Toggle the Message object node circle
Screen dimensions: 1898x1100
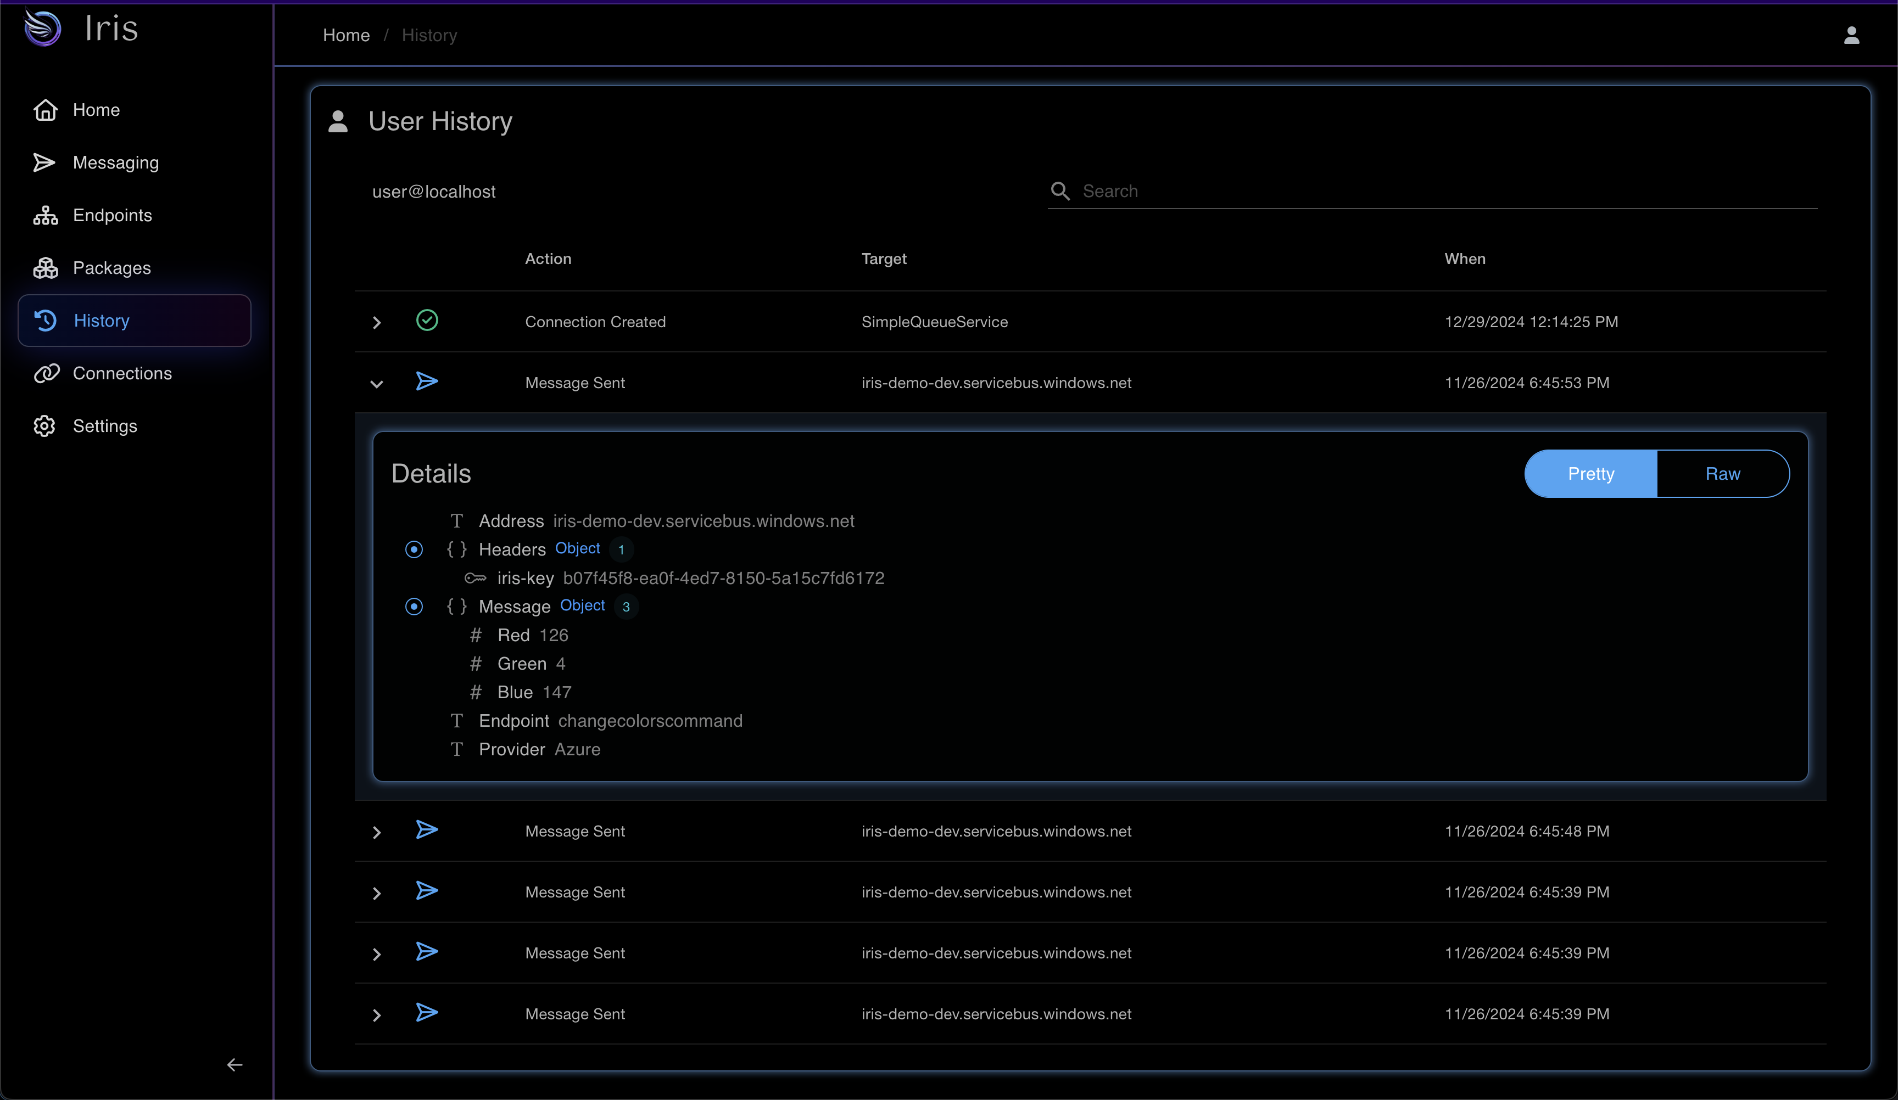click(x=414, y=607)
